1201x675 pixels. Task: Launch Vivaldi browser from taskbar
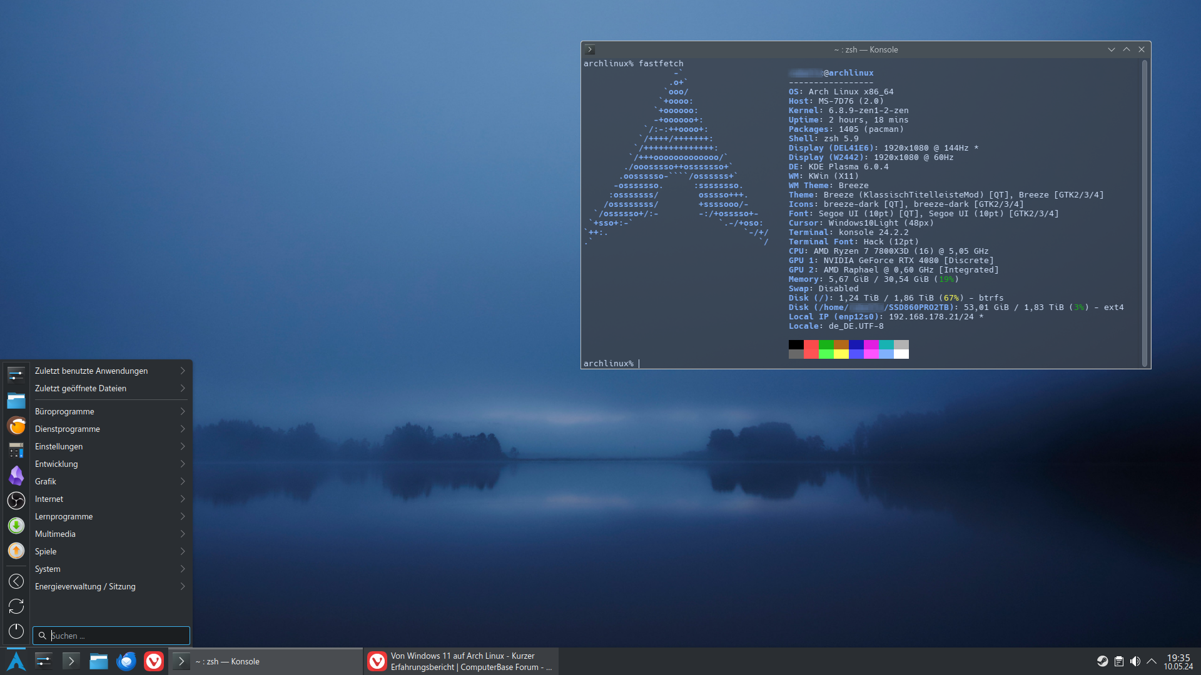[x=154, y=661]
